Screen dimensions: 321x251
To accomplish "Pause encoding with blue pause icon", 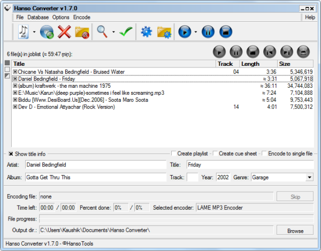I will [208, 32].
